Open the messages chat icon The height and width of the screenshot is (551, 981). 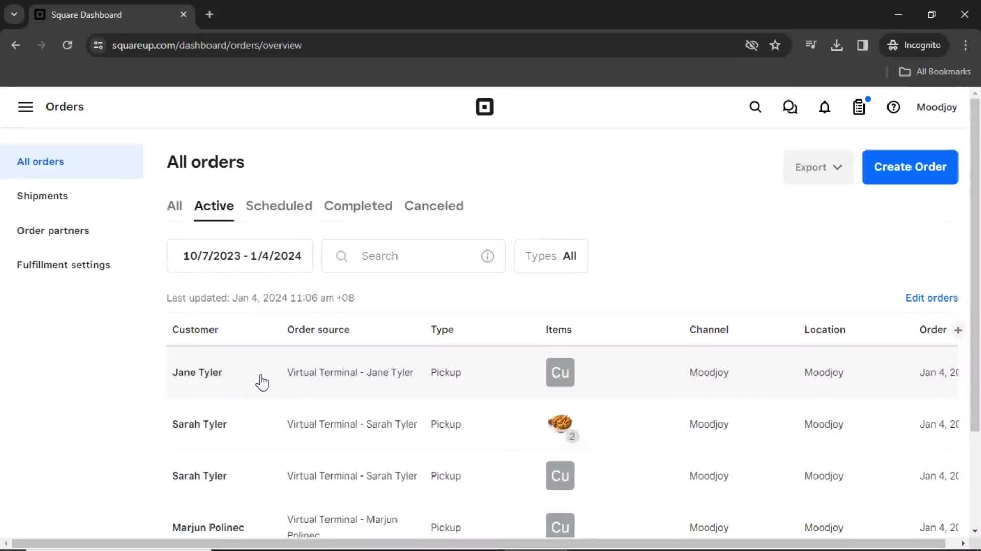point(790,107)
